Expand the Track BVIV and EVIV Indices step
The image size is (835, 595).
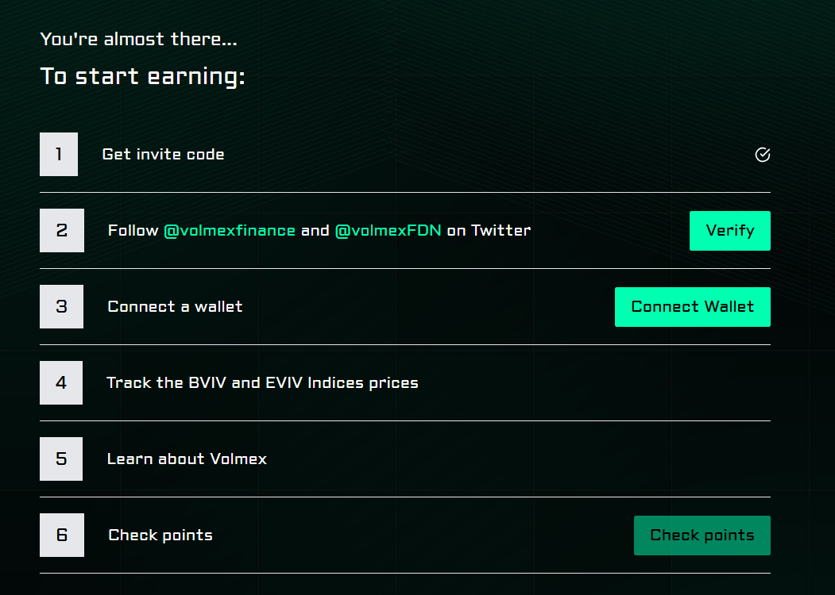(x=262, y=382)
